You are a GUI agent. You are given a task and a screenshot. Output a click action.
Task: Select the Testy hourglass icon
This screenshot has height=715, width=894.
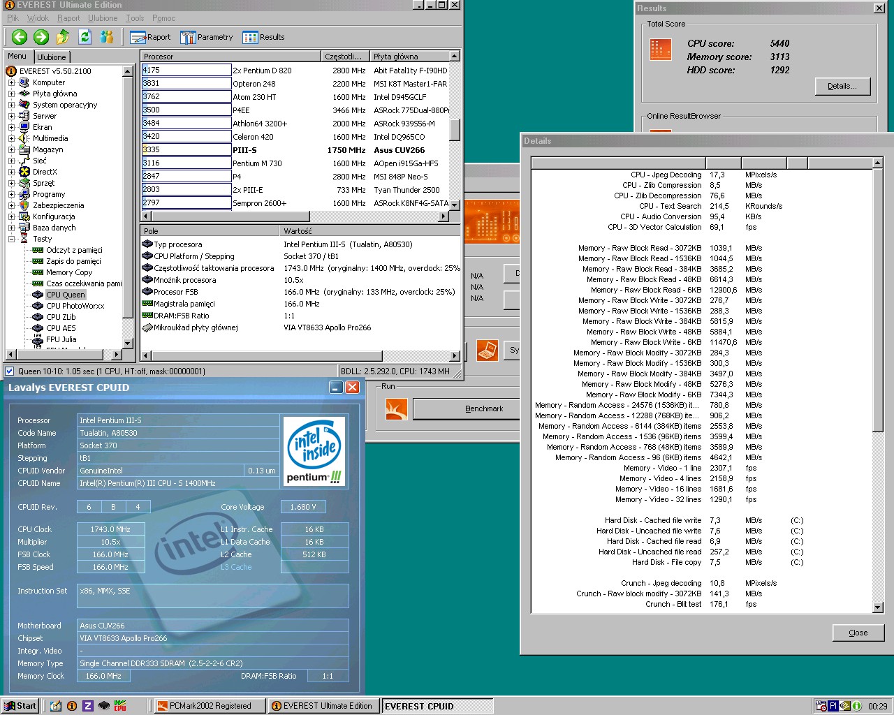pyautogui.click(x=24, y=239)
